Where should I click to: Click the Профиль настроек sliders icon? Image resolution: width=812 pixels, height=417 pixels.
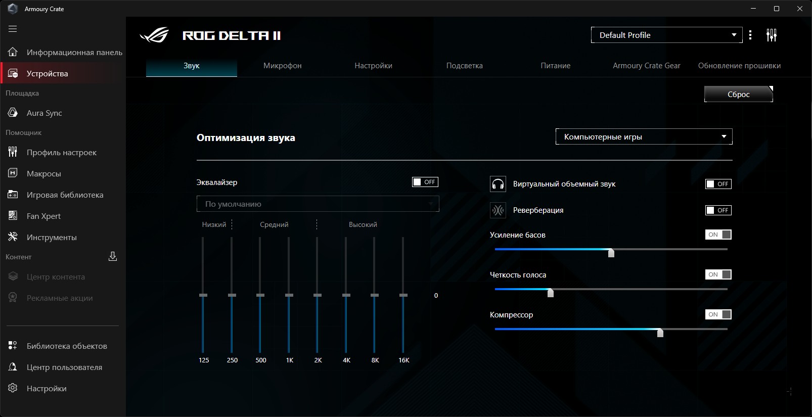click(13, 152)
